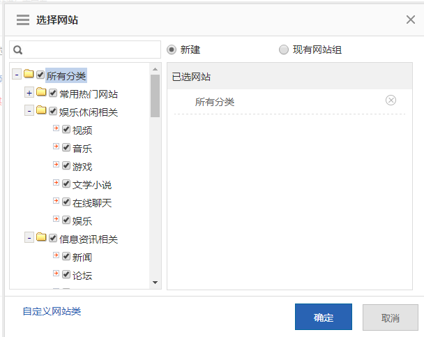
Task: Open the 自定义网站类 link
Action: tap(52, 311)
